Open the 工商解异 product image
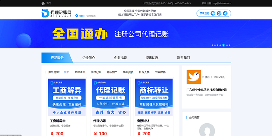 (67, 97)
